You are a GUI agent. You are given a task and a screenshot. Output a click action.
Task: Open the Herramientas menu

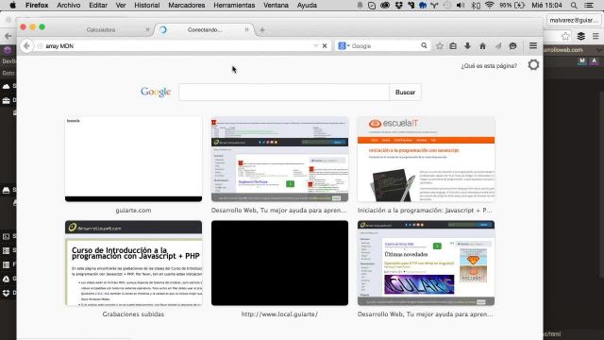click(x=234, y=6)
